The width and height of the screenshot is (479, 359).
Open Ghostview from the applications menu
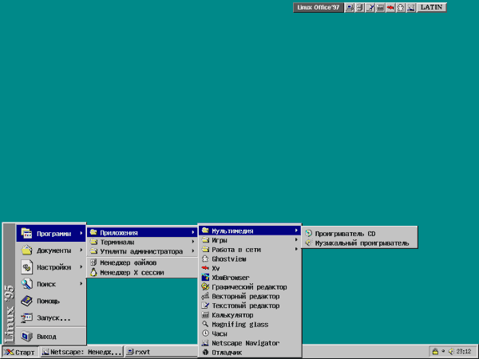229,258
